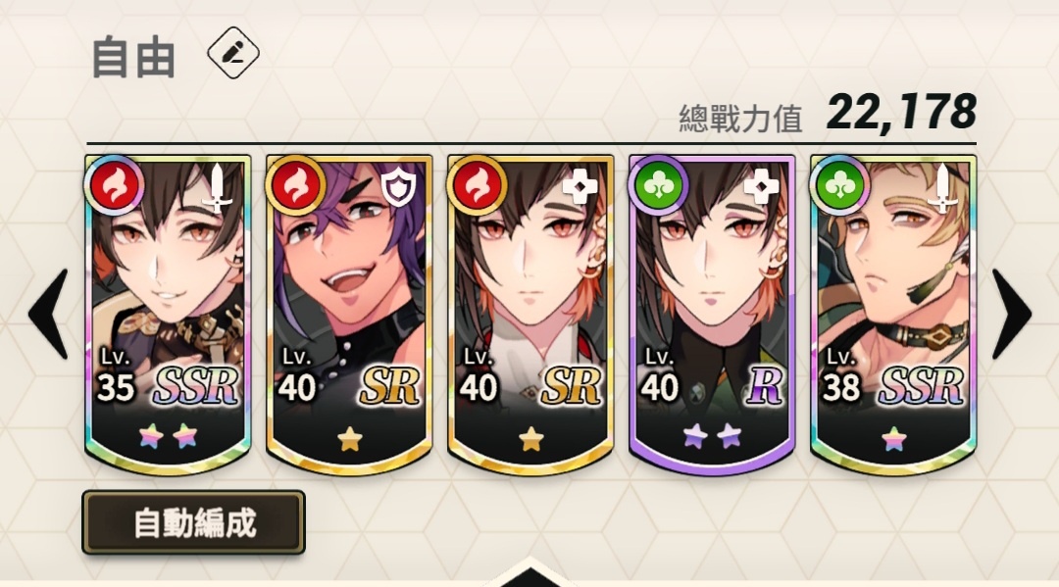Tap the healer cross icon on the white-collar SR card
Screen dimensions: 1059x587
tap(580, 186)
